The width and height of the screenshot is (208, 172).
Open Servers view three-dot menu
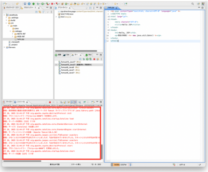tap(101, 59)
